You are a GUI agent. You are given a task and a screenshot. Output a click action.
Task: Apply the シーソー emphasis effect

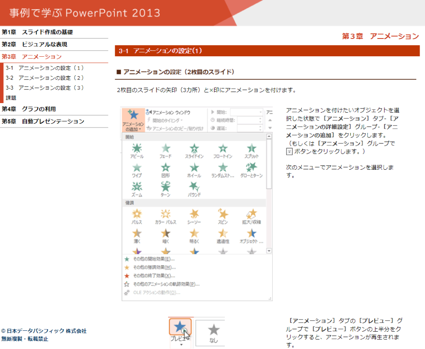click(x=194, y=217)
